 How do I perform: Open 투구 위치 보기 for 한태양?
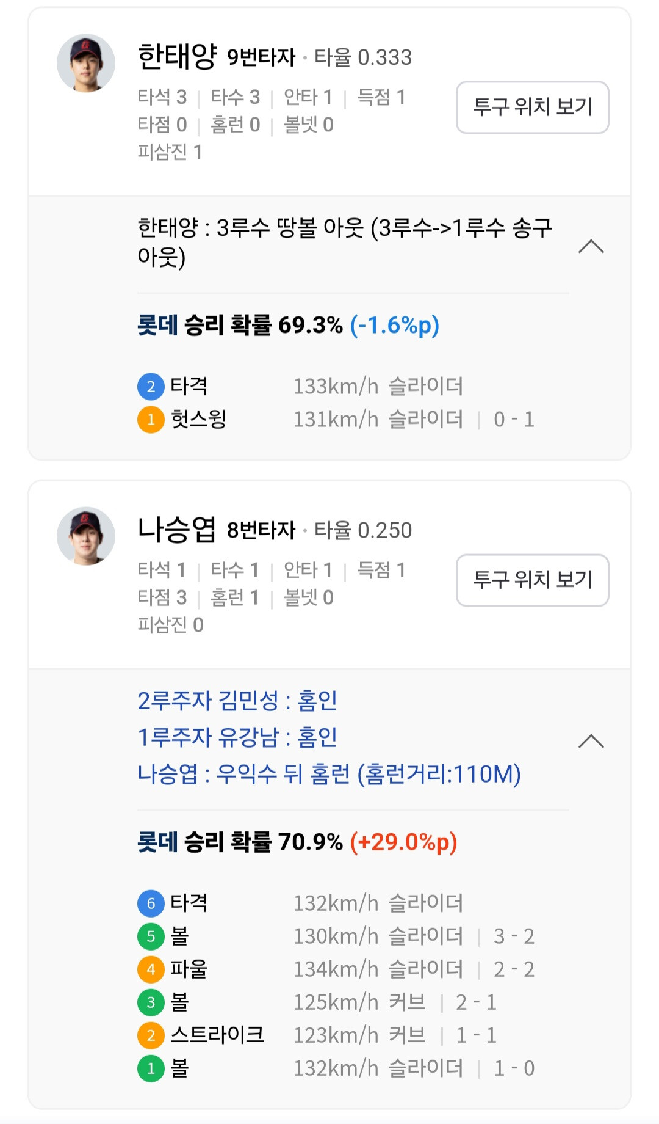[532, 107]
